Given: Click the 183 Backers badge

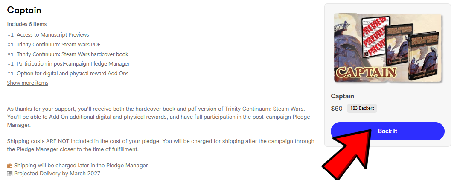Looking at the screenshot, I should point(362,109).
